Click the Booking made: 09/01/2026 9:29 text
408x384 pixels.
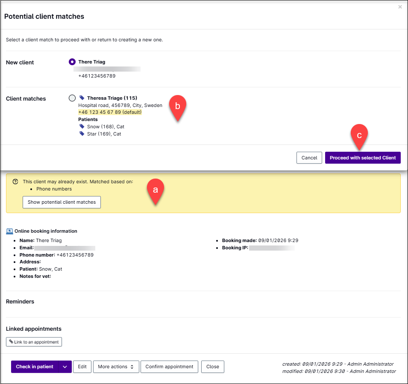coord(260,240)
